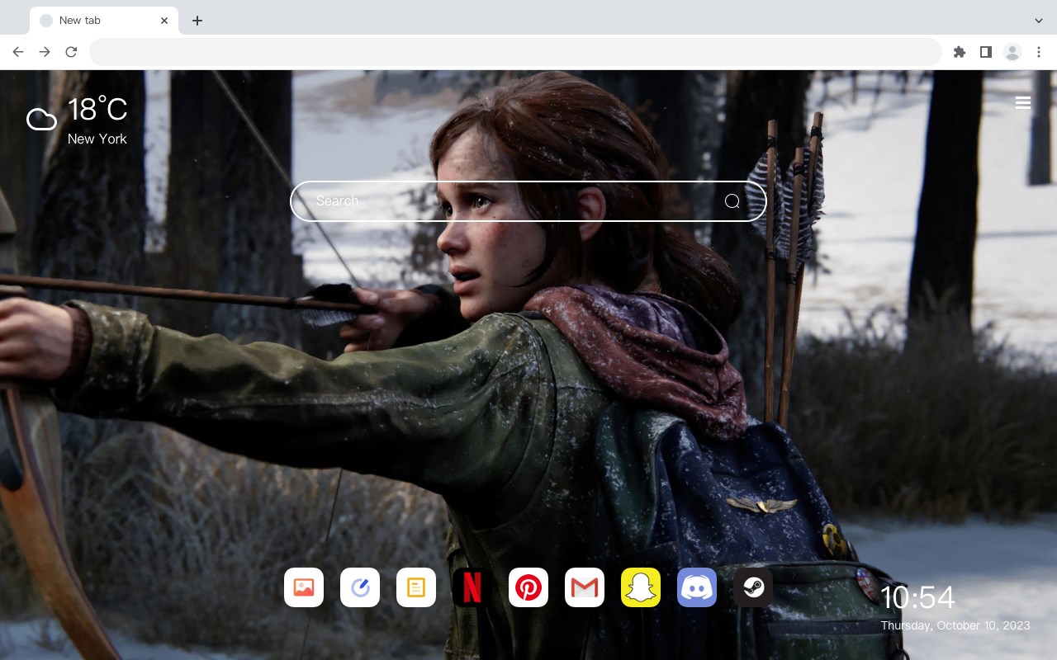This screenshot has height=660, width=1057.
Task: Close the New tab tab
Action: (x=164, y=21)
